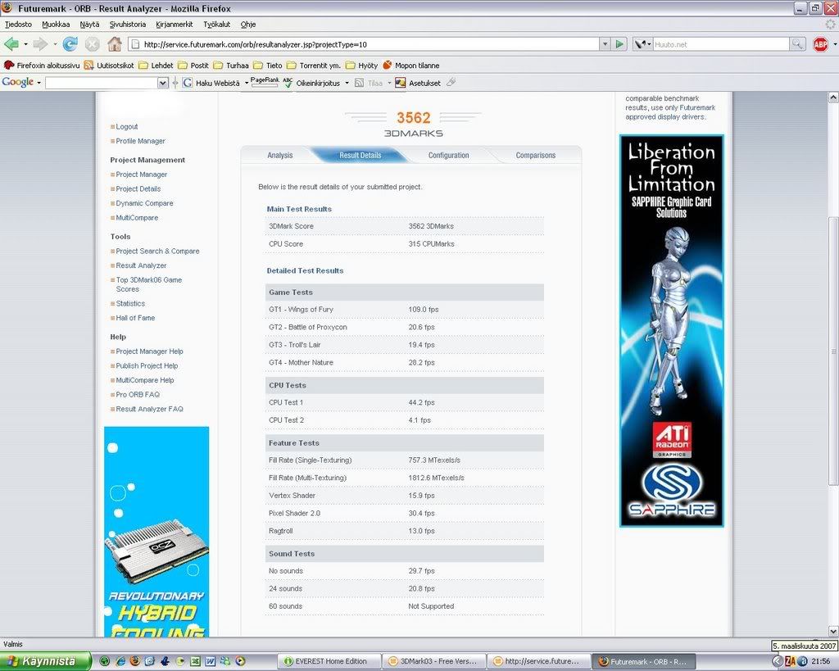The height and width of the screenshot is (671, 839).
Task: Click the page scroll down arrow
Action: pyautogui.click(x=833, y=632)
